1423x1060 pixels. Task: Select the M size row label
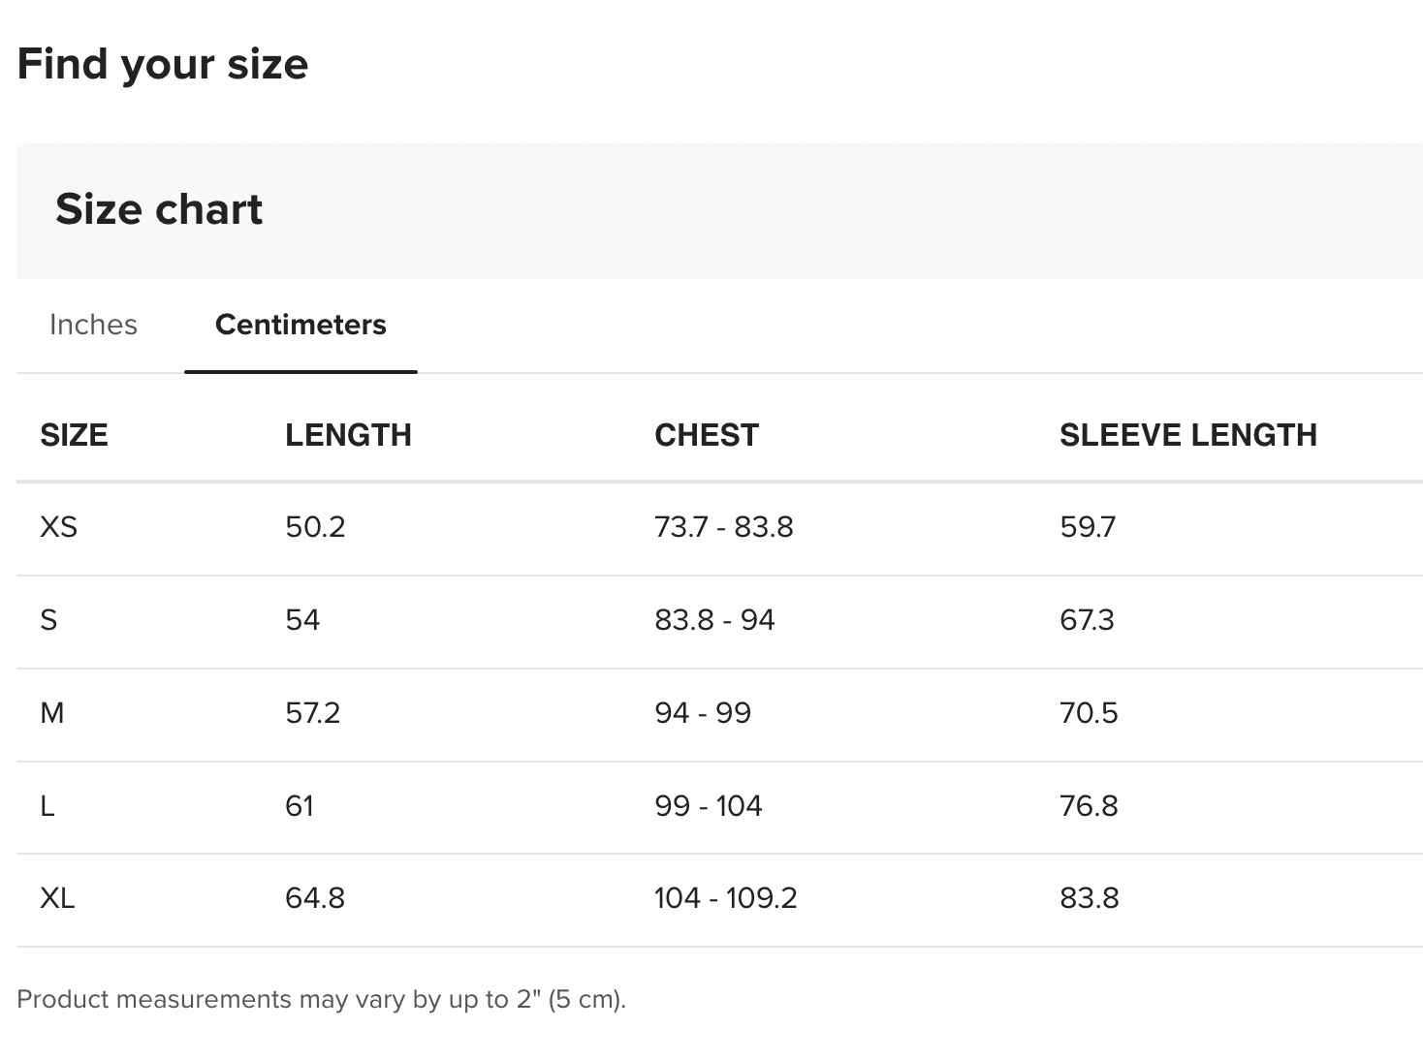[52, 713]
